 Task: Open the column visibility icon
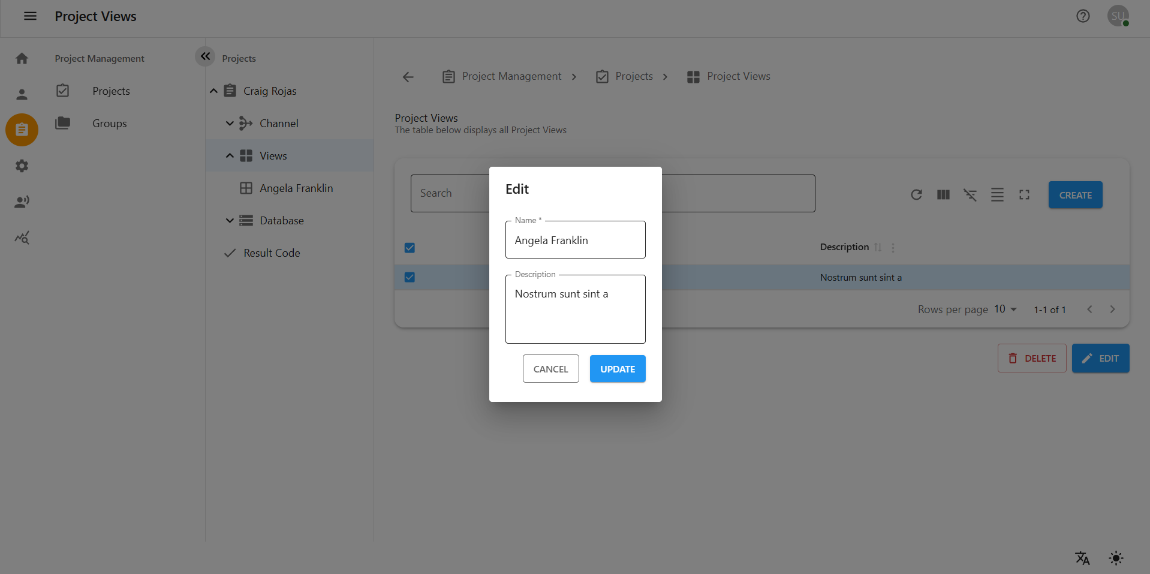pyautogui.click(x=943, y=195)
